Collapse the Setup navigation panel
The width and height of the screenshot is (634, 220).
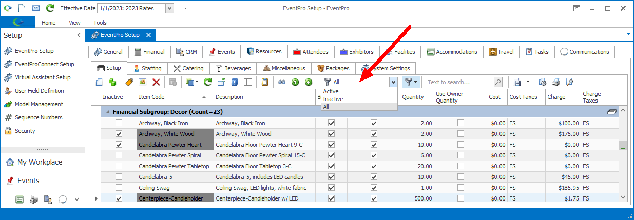pyautogui.click(x=79, y=35)
